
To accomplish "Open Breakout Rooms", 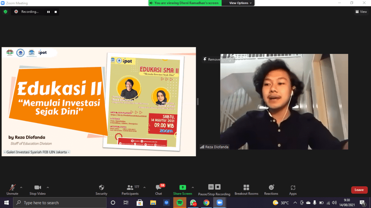I will pos(246,187).
